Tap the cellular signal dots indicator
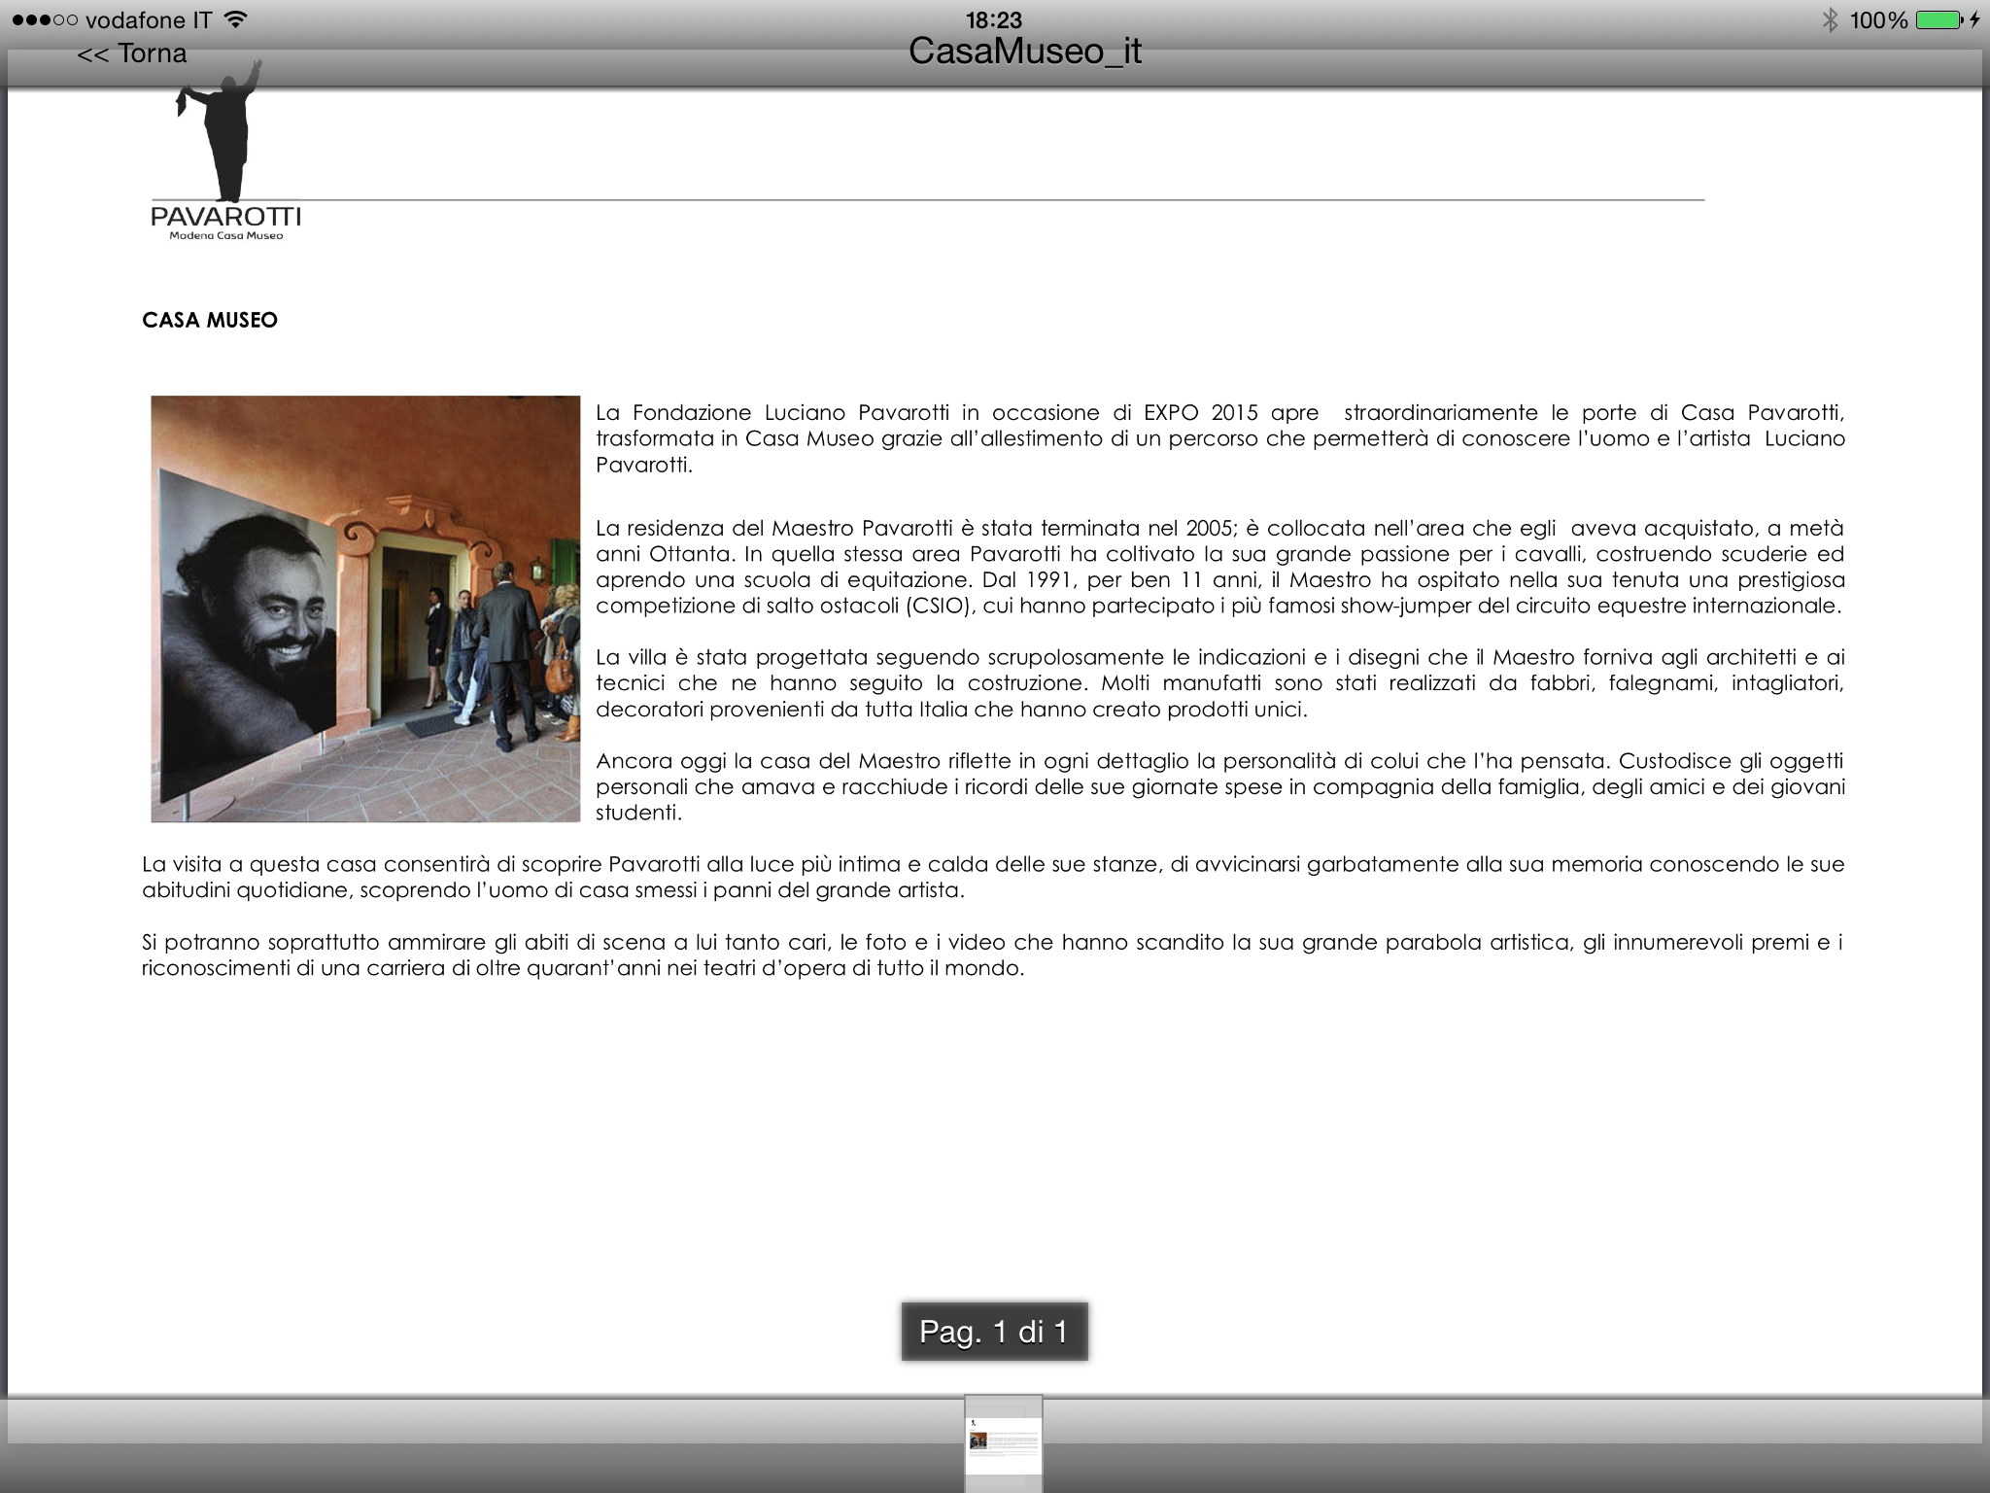 tap(45, 19)
